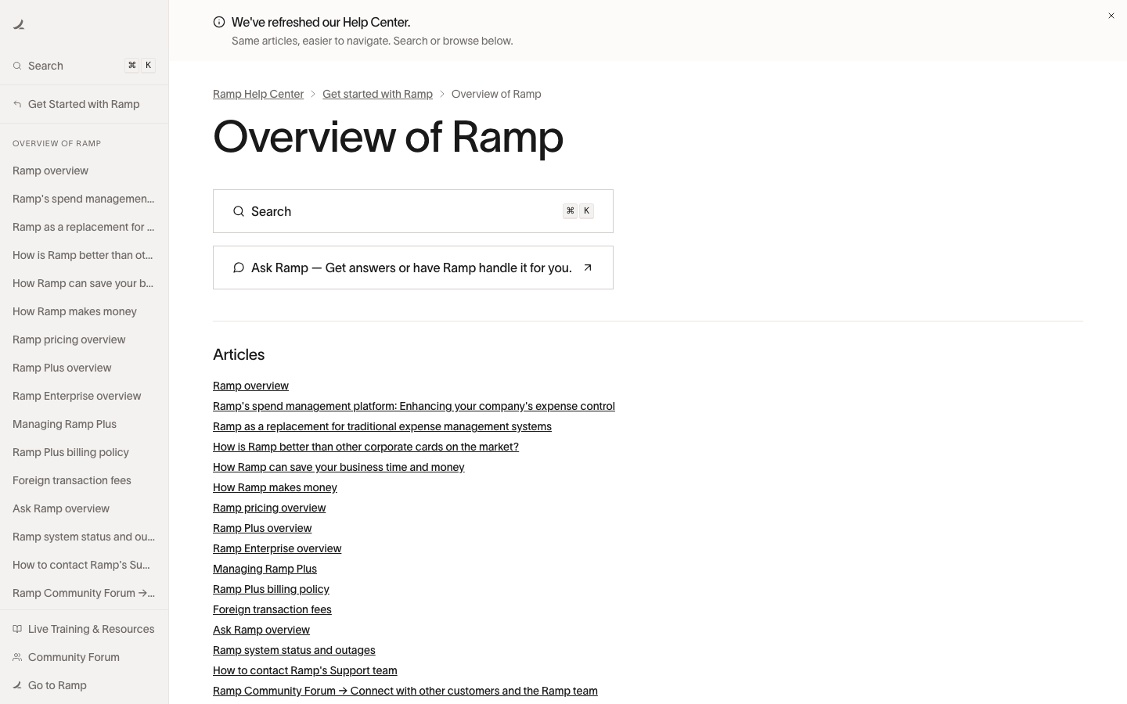Open the Live Training & Resources book icon
The image size is (1127, 704).
17,629
